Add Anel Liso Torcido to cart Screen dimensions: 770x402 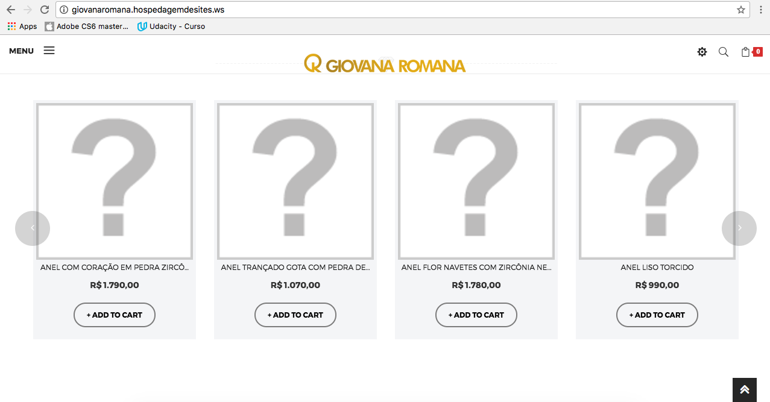[x=657, y=315]
